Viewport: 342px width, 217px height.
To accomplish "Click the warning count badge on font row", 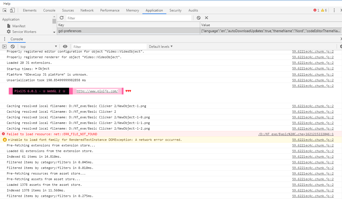I will pyautogui.click(x=5, y=140).
